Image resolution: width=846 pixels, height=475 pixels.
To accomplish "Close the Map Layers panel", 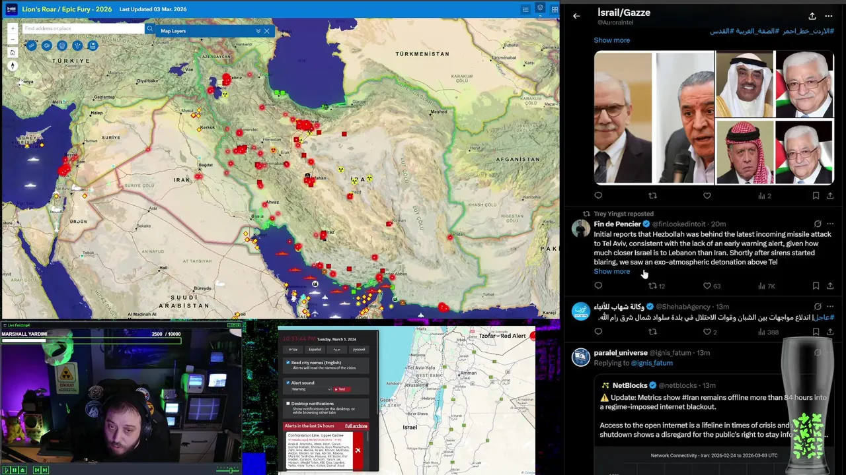I will (267, 31).
